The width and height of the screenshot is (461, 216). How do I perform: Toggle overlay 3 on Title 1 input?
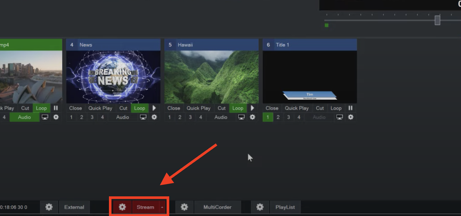click(288, 117)
